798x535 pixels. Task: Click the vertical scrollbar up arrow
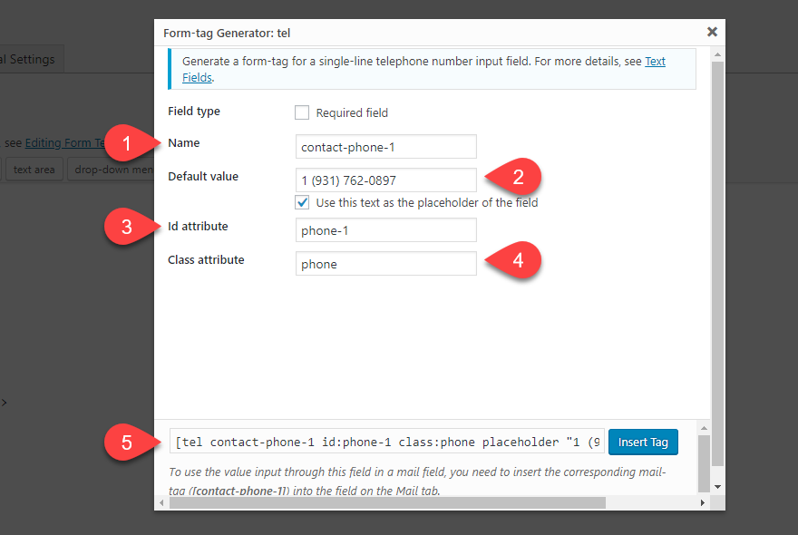tap(717, 53)
